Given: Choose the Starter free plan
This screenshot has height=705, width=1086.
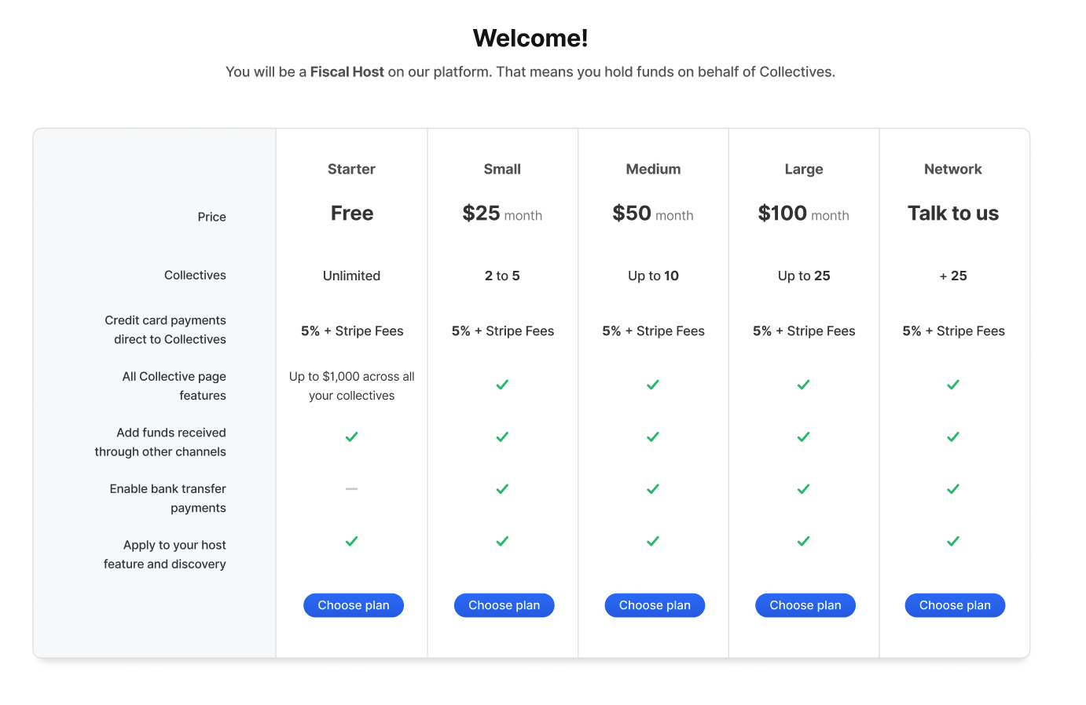Looking at the screenshot, I should 354,605.
